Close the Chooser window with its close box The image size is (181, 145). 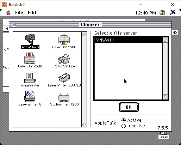(x=14, y=24)
